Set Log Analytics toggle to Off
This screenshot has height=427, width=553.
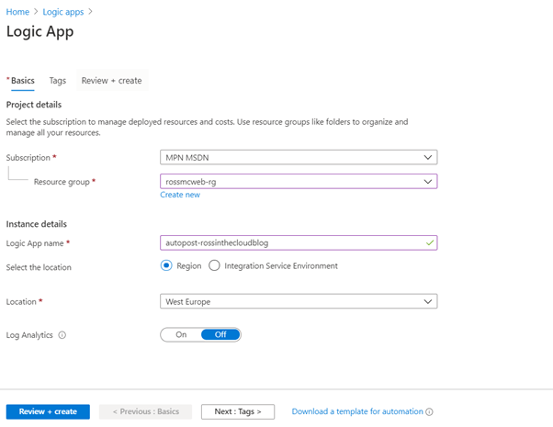click(x=220, y=334)
